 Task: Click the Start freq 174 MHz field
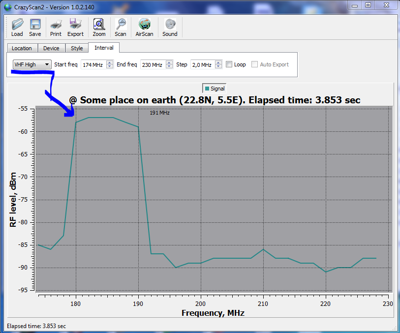[x=92, y=64]
